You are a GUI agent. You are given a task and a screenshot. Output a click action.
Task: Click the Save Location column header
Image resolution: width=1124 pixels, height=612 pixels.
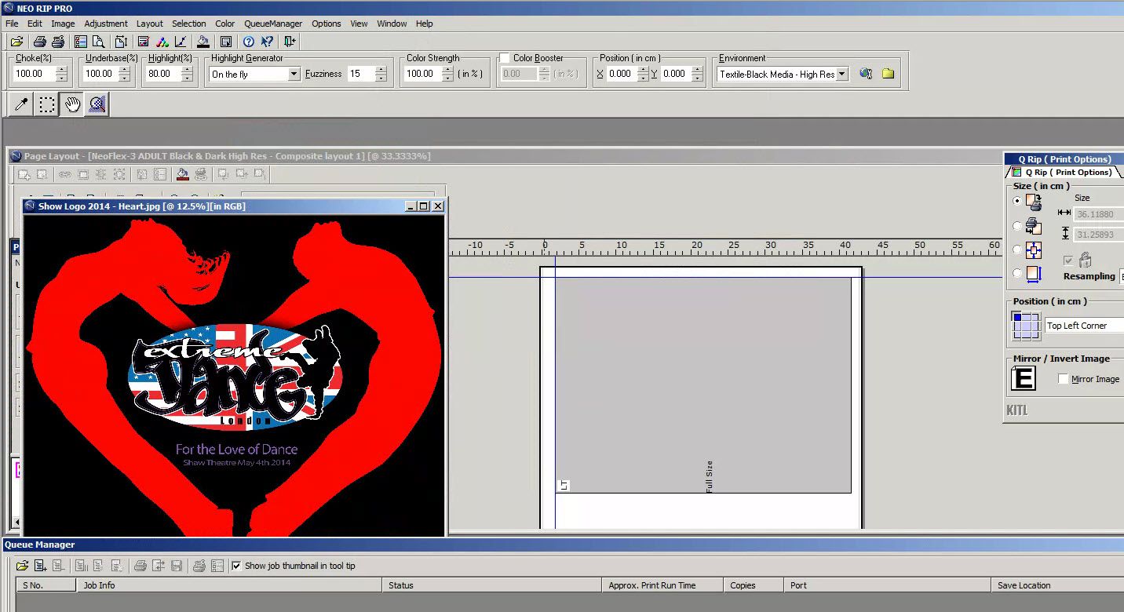(1058, 585)
